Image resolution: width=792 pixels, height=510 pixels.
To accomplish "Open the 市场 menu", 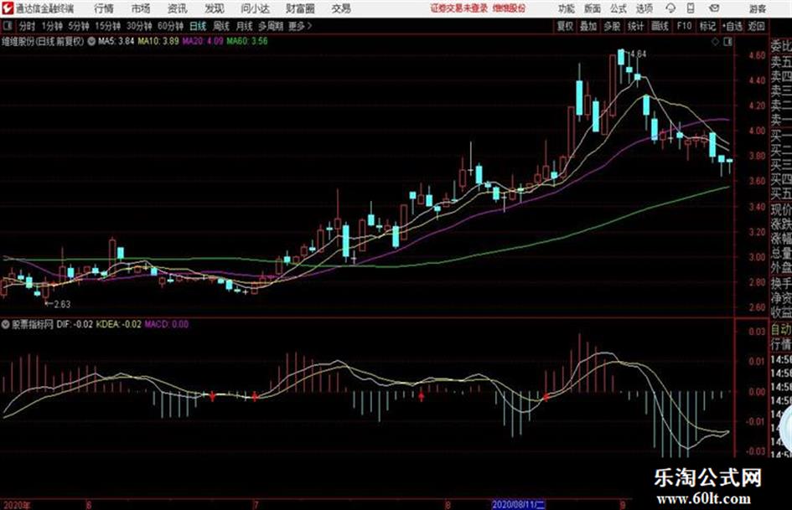I will click(x=141, y=8).
